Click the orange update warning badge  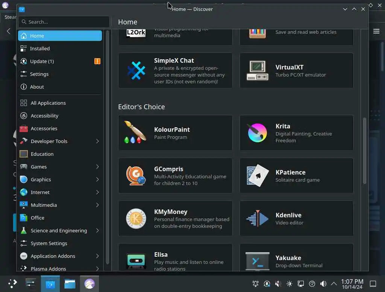[x=97, y=61]
